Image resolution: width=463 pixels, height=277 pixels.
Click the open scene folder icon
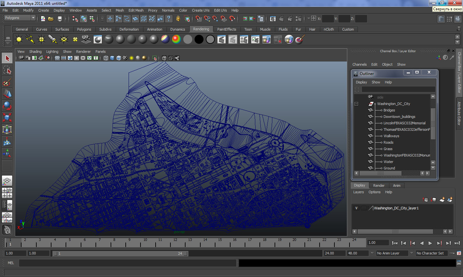point(51,19)
